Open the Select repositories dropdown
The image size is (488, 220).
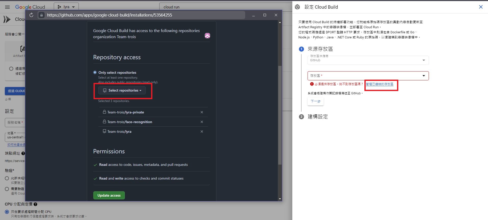pos(122,90)
